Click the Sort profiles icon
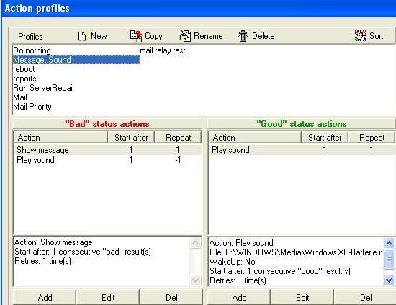 [361, 36]
